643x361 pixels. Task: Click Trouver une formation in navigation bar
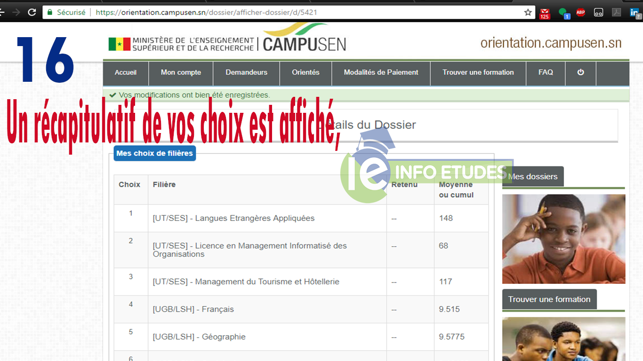coord(478,72)
